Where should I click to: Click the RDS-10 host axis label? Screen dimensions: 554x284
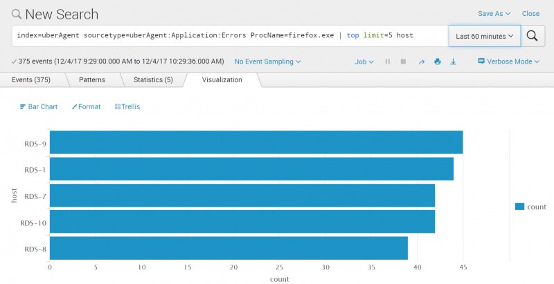pos(33,223)
